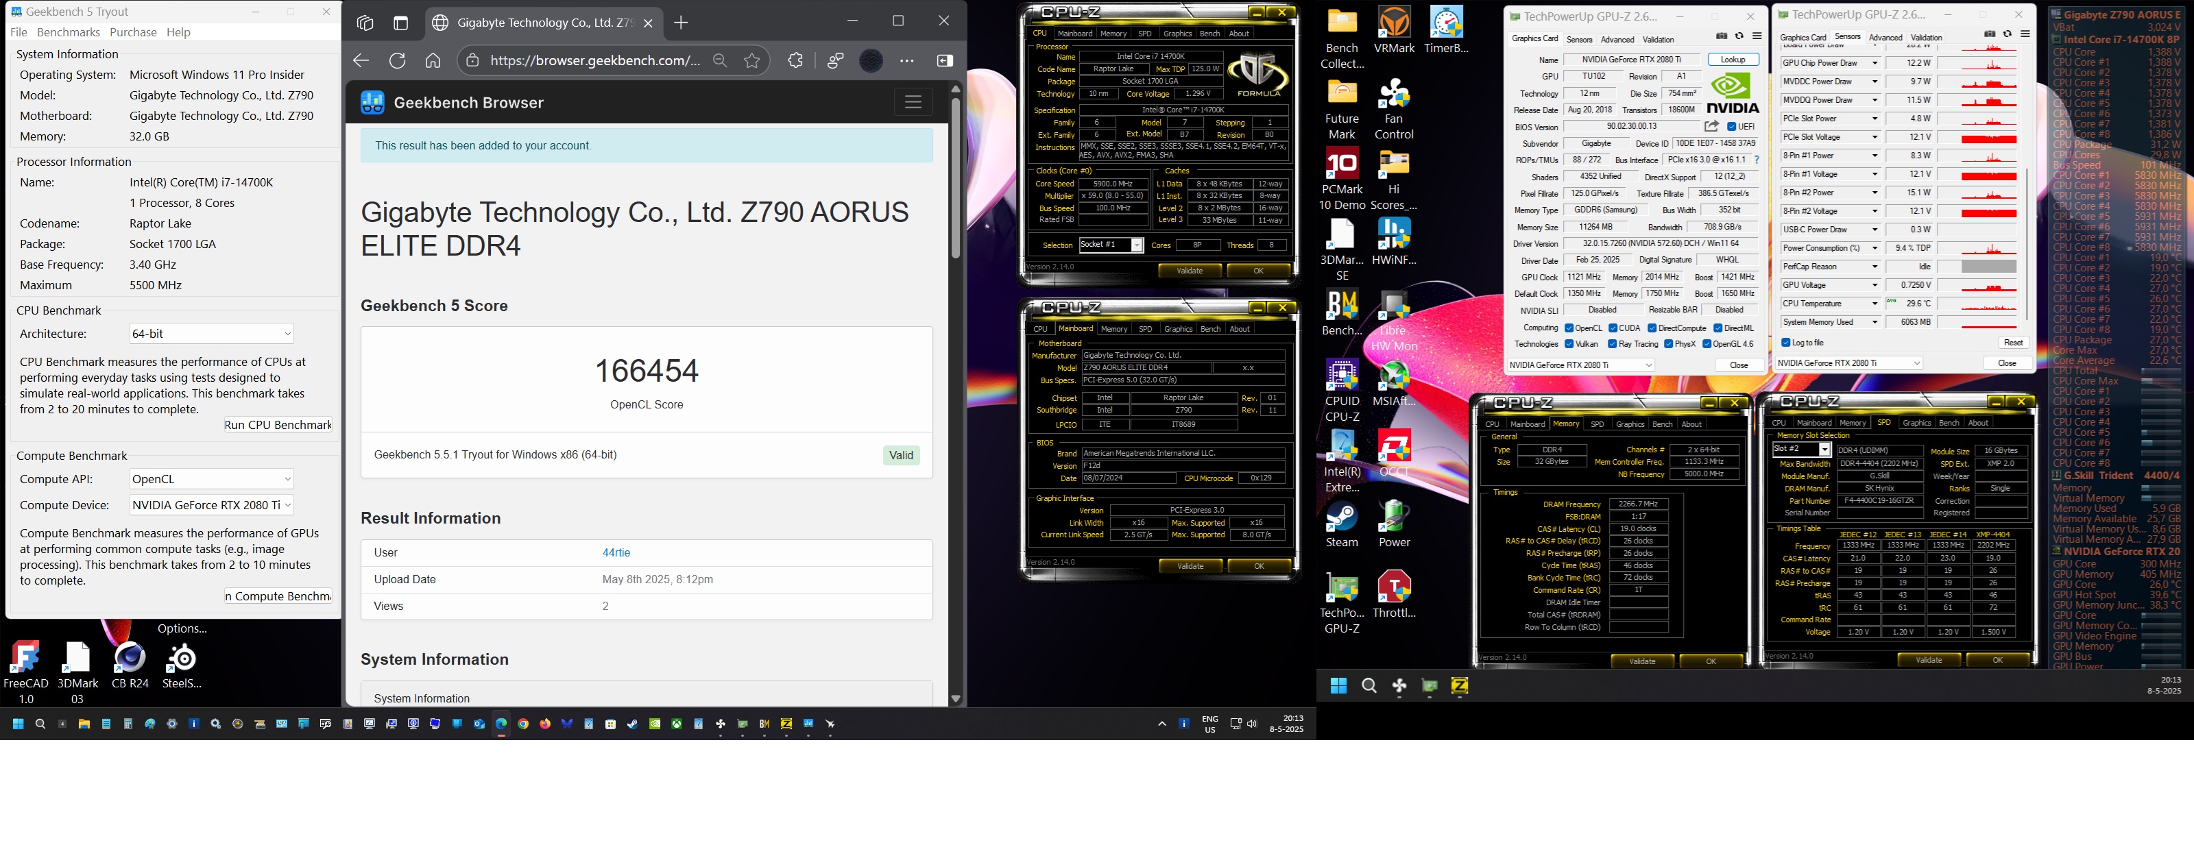Open the OCCT desktop icon
Image resolution: width=2194 pixels, height=845 pixels.
[x=1395, y=453]
